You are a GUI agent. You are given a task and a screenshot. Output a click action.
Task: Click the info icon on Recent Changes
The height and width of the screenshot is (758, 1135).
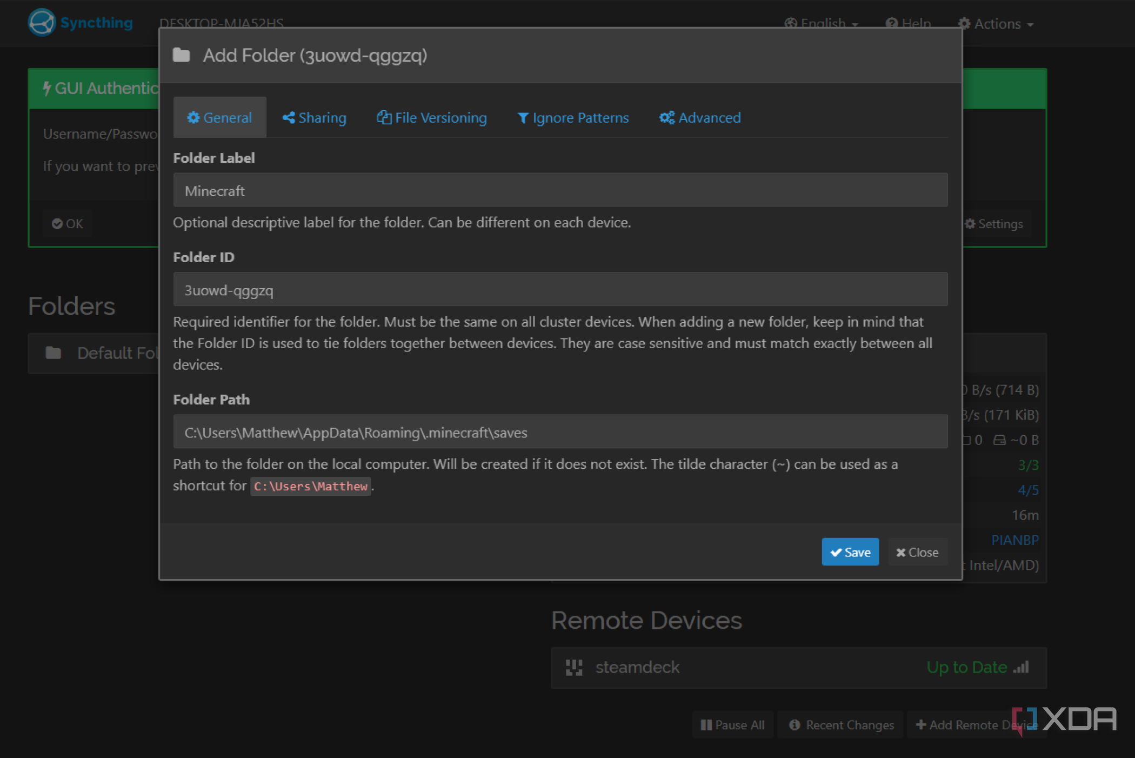click(x=794, y=724)
